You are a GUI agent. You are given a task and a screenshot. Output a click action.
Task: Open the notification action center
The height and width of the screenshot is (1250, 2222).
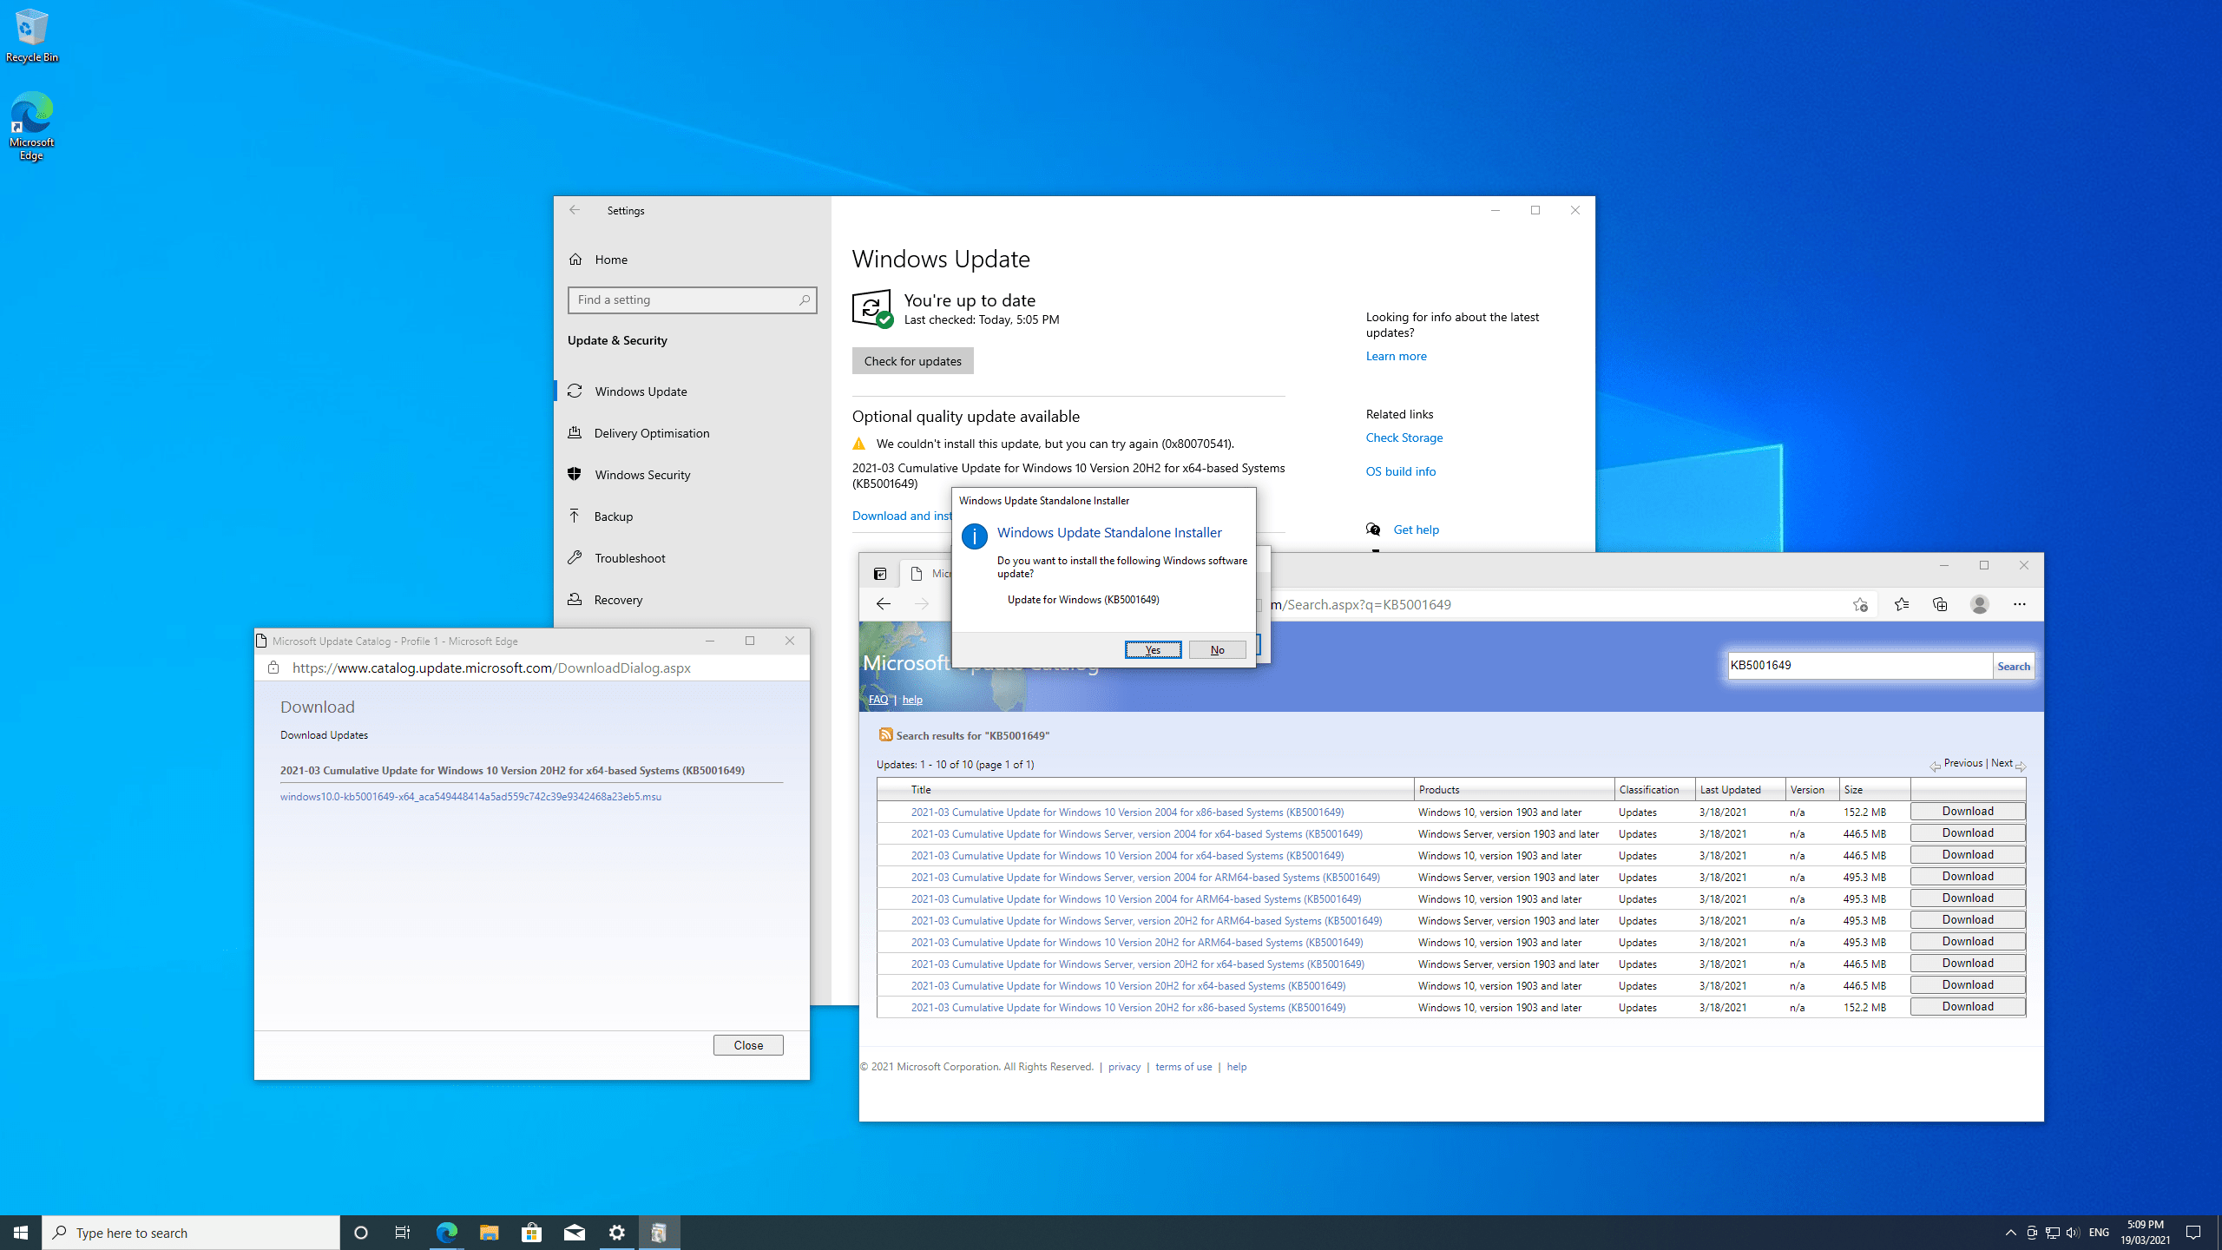(2193, 1233)
